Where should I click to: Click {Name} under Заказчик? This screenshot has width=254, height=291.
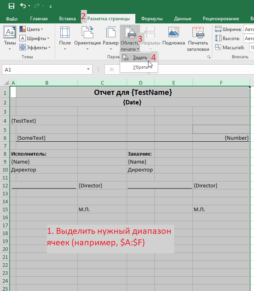pos(140,162)
